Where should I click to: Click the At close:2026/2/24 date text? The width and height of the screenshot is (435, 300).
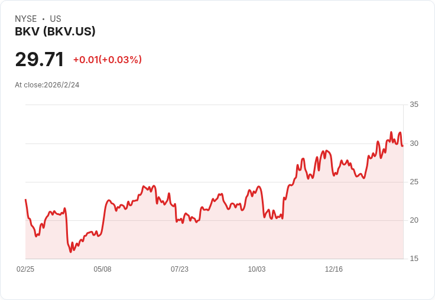click(x=47, y=85)
